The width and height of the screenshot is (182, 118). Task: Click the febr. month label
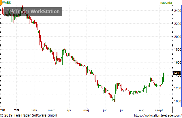[x=35, y=110]
